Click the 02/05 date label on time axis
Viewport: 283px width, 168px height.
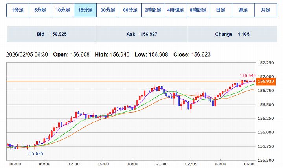coord(191,164)
